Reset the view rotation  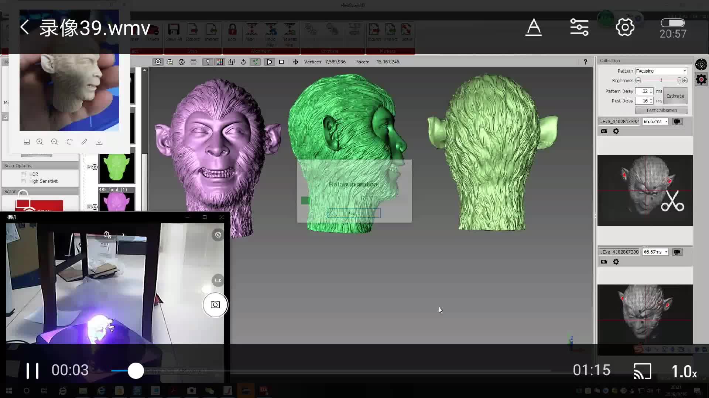click(243, 62)
